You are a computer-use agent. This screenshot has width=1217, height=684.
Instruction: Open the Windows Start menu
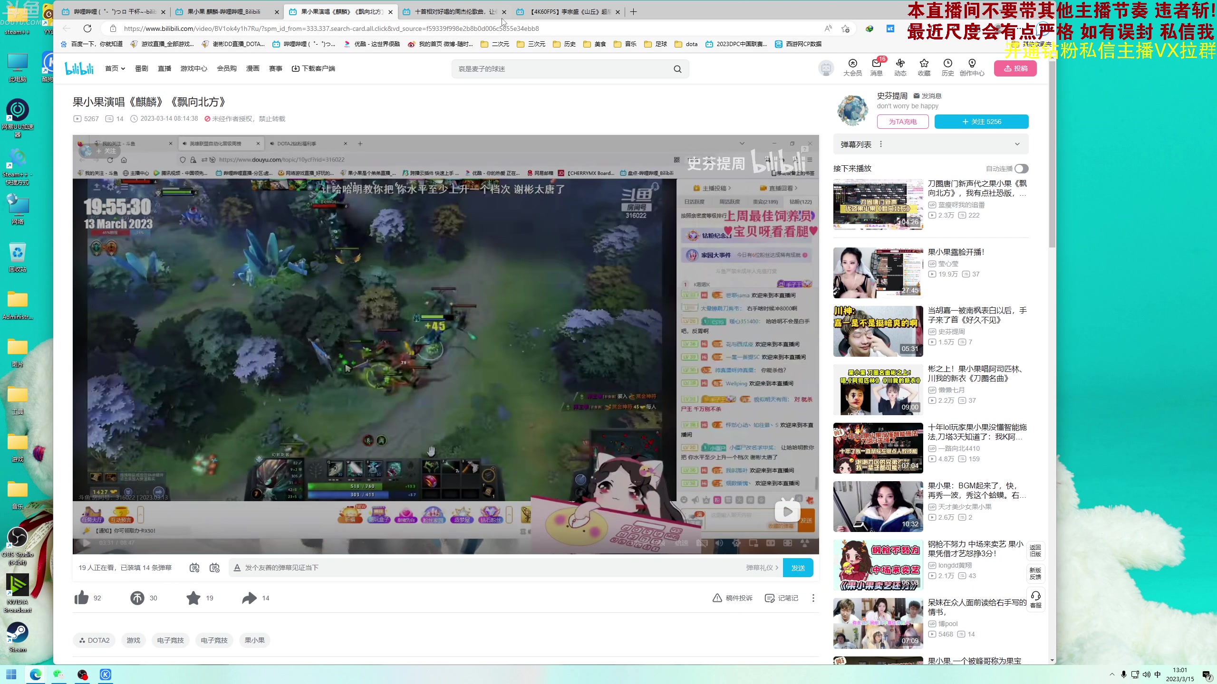click(x=11, y=674)
